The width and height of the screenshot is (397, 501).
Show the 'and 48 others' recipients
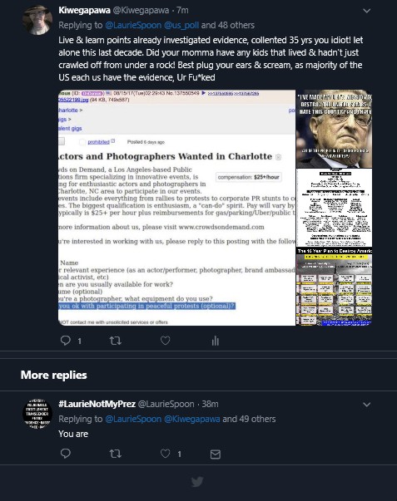228,25
